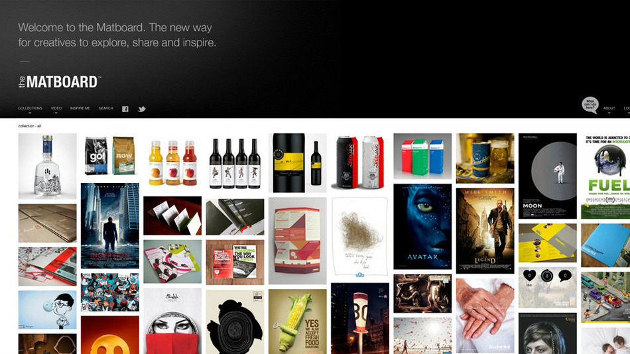The image size is (630, 354).
Task: Open the colored milk cartons thumbnail
Action: coord(422,156)
